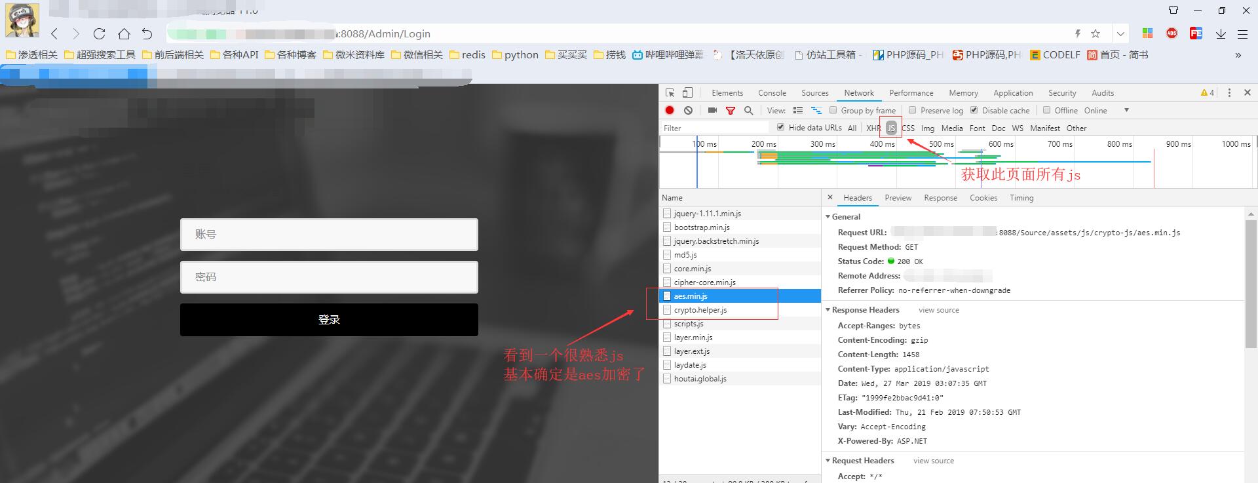
Task: Enable Preserve log checkbox
Action: click(x=912, y=110)
